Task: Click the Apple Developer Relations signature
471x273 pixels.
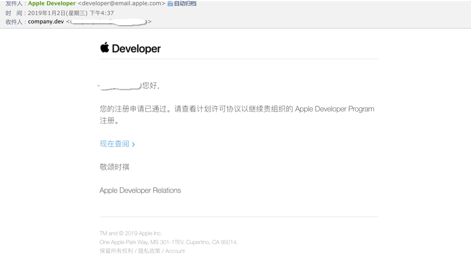Action: 140,191
